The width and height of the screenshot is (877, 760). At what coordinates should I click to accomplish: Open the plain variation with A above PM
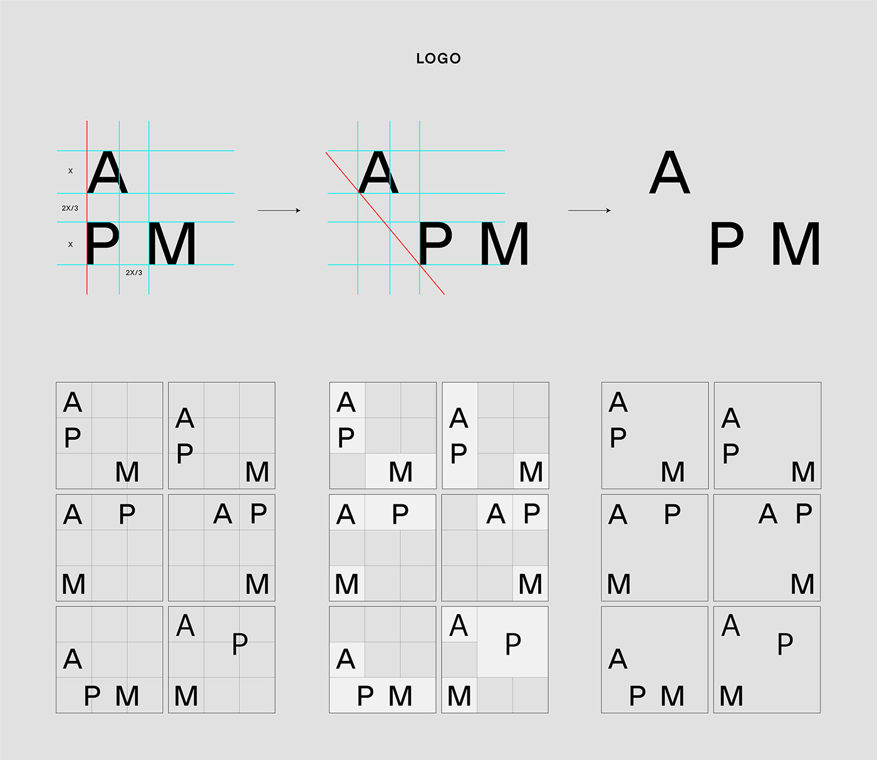point(655,659)
